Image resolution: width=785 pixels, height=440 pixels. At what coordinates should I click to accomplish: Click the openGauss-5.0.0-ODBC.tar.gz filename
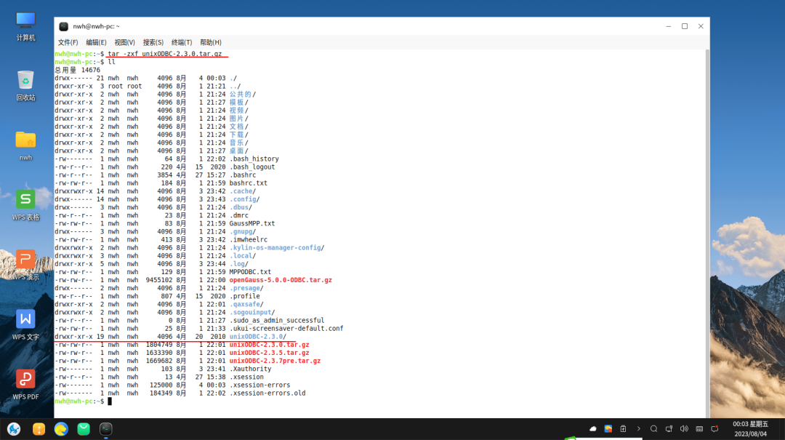tap(281, 280)
